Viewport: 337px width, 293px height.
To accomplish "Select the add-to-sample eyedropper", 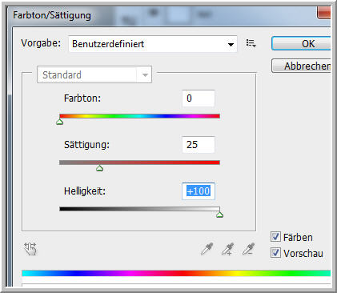I will pyautogui.click(x=228, y=249).
